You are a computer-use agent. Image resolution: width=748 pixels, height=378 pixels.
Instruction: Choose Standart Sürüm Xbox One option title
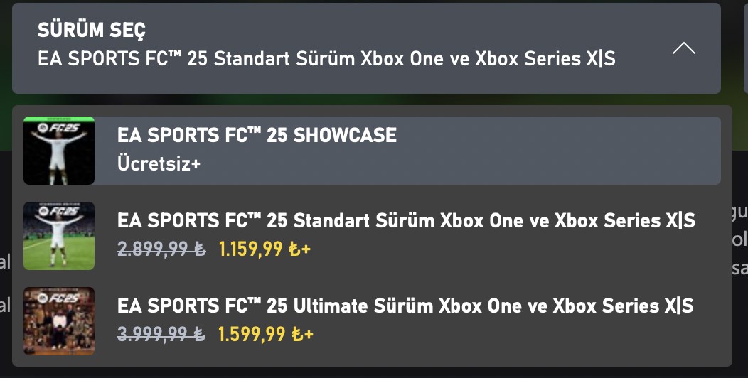click(x=406, y=220)
